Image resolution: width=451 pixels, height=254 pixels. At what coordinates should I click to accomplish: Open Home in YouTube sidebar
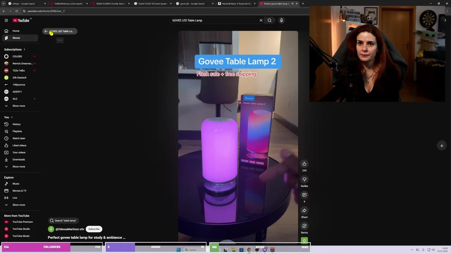click(x=20, y=31)
